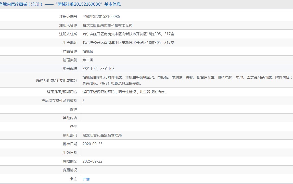
Task: Click the structure description starting with 增视仪由主机和附件组成
Action: (x=187, y=80)
